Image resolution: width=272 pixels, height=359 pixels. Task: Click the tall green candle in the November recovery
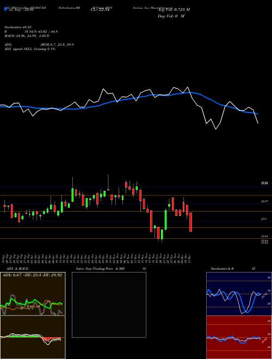pos(166,220)
